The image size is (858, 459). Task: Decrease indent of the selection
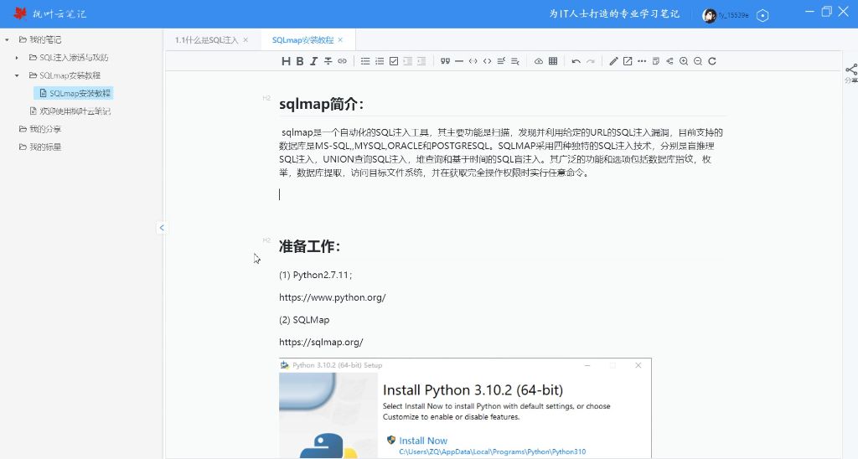[x=408, y=61]
